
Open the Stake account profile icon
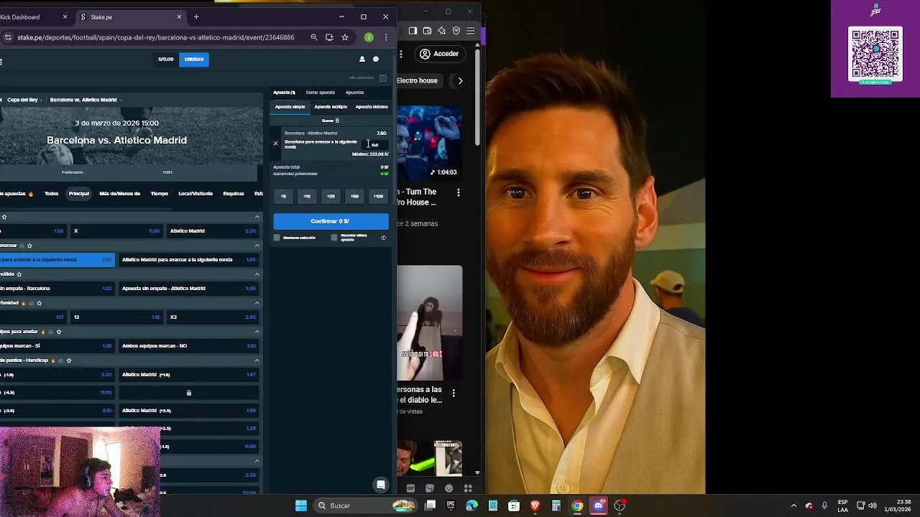(362, 59)
